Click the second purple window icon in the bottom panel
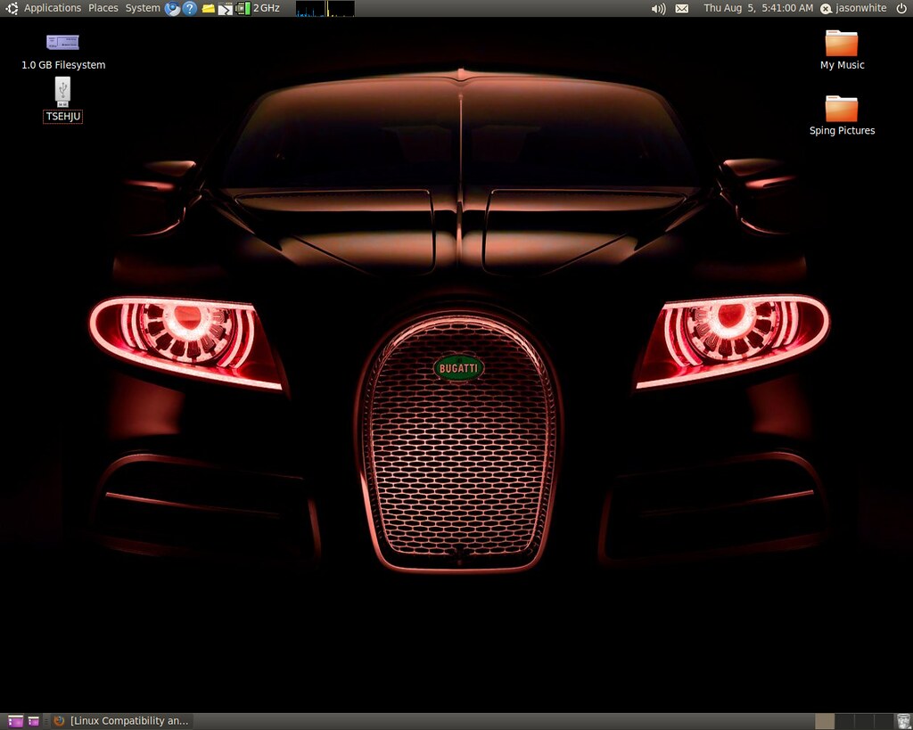The height and width of the screenshot is (730, 913). coord(34,721)
